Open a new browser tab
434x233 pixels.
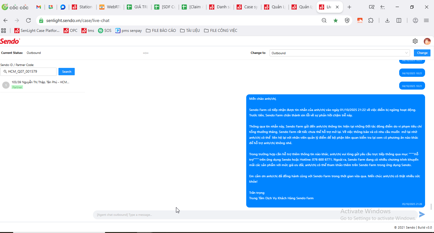349,7
